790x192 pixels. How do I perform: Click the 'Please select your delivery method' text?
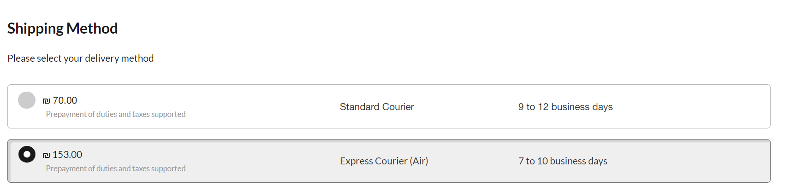pyautogui.click(x=81, y=58)
